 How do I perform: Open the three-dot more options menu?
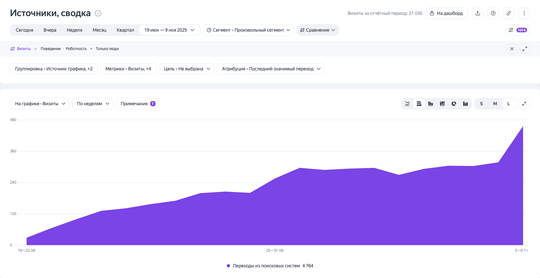[x=524, y=13]
